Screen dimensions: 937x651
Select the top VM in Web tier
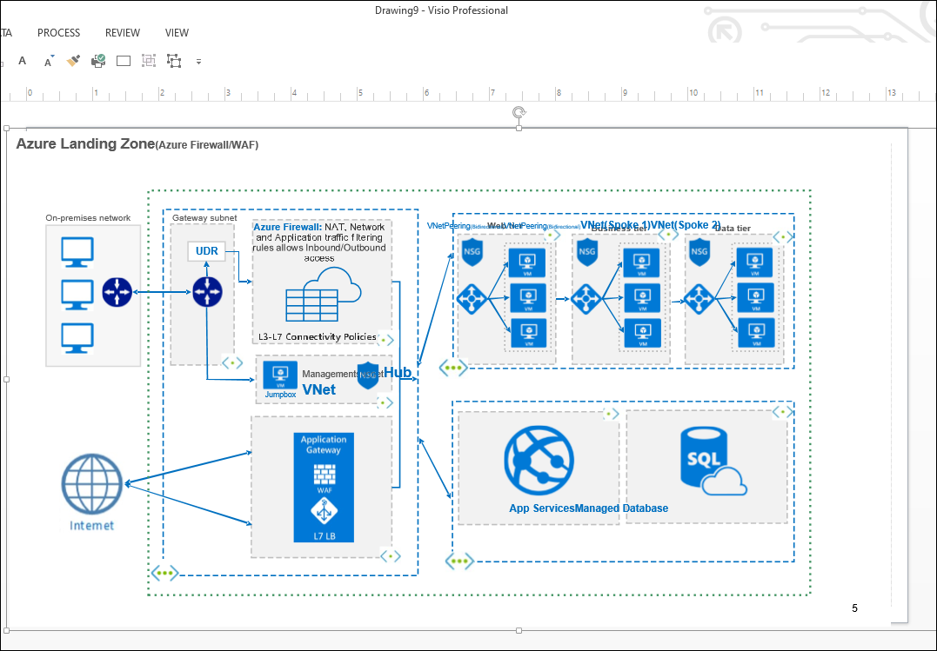[x=527, y=262]
